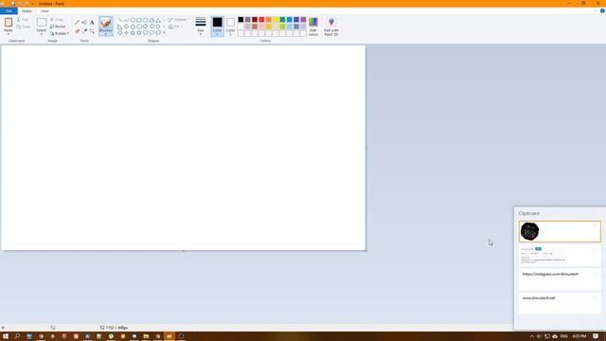Choose the Line shape
The height and width of the screenshot is (341, 606).
[120, 20]
